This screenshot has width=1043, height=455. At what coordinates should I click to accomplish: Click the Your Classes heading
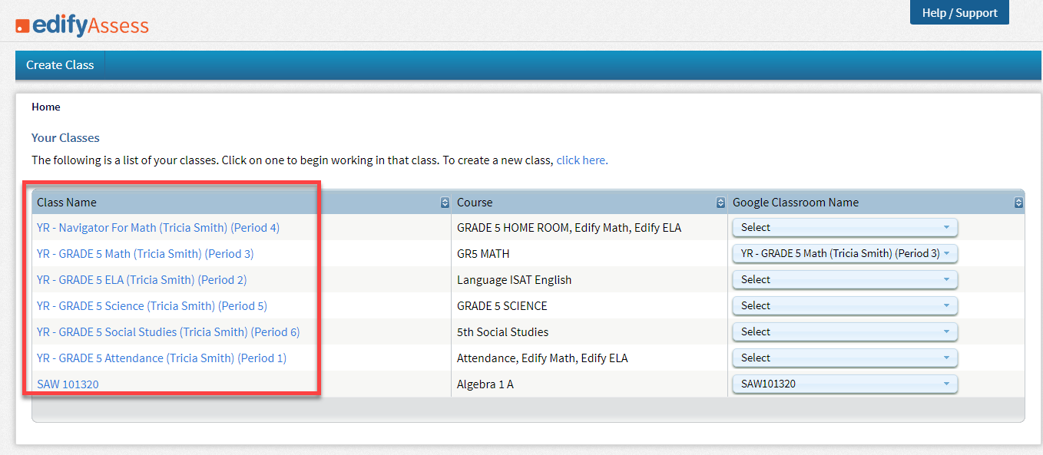65,137
